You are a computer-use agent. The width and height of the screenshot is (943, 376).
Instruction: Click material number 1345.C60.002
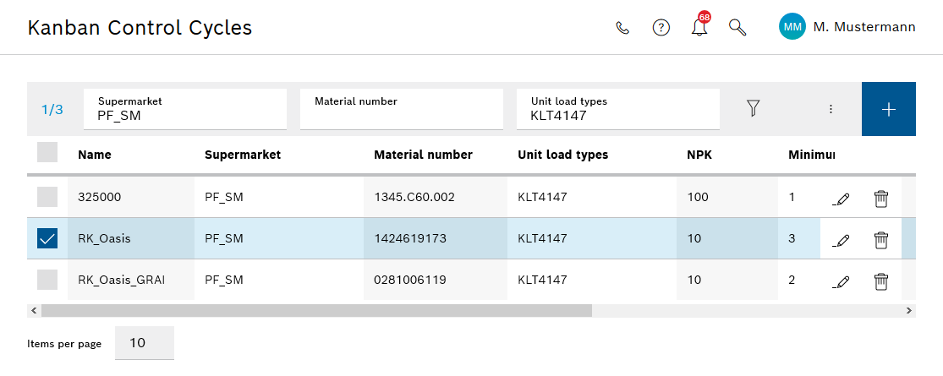point(414,196)
